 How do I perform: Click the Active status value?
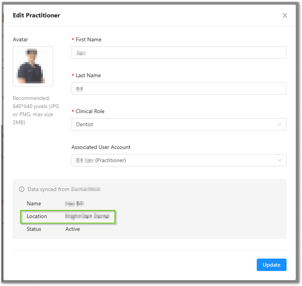click(x=73, y=229)
